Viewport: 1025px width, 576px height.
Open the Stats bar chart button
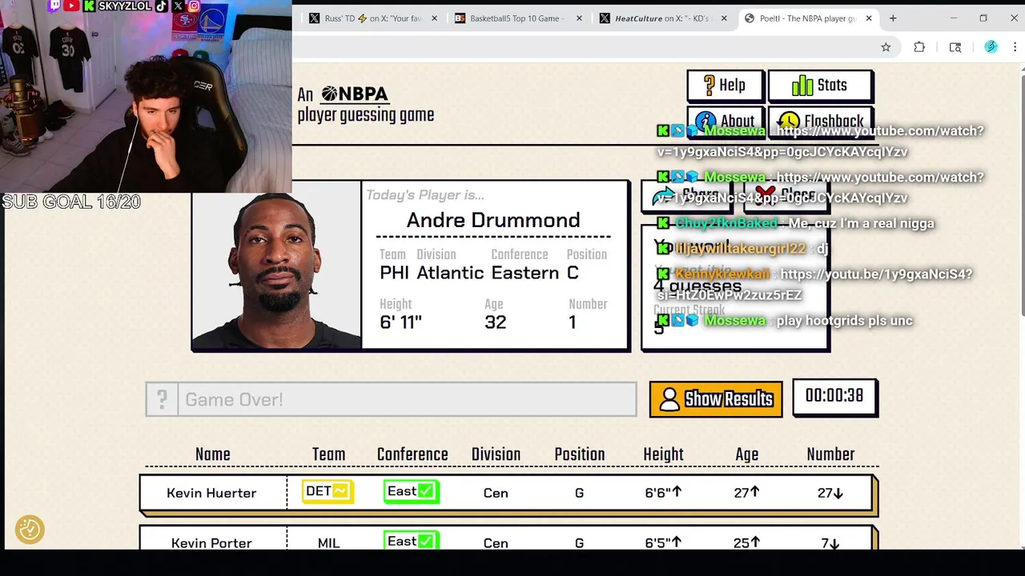click(820, 86)
